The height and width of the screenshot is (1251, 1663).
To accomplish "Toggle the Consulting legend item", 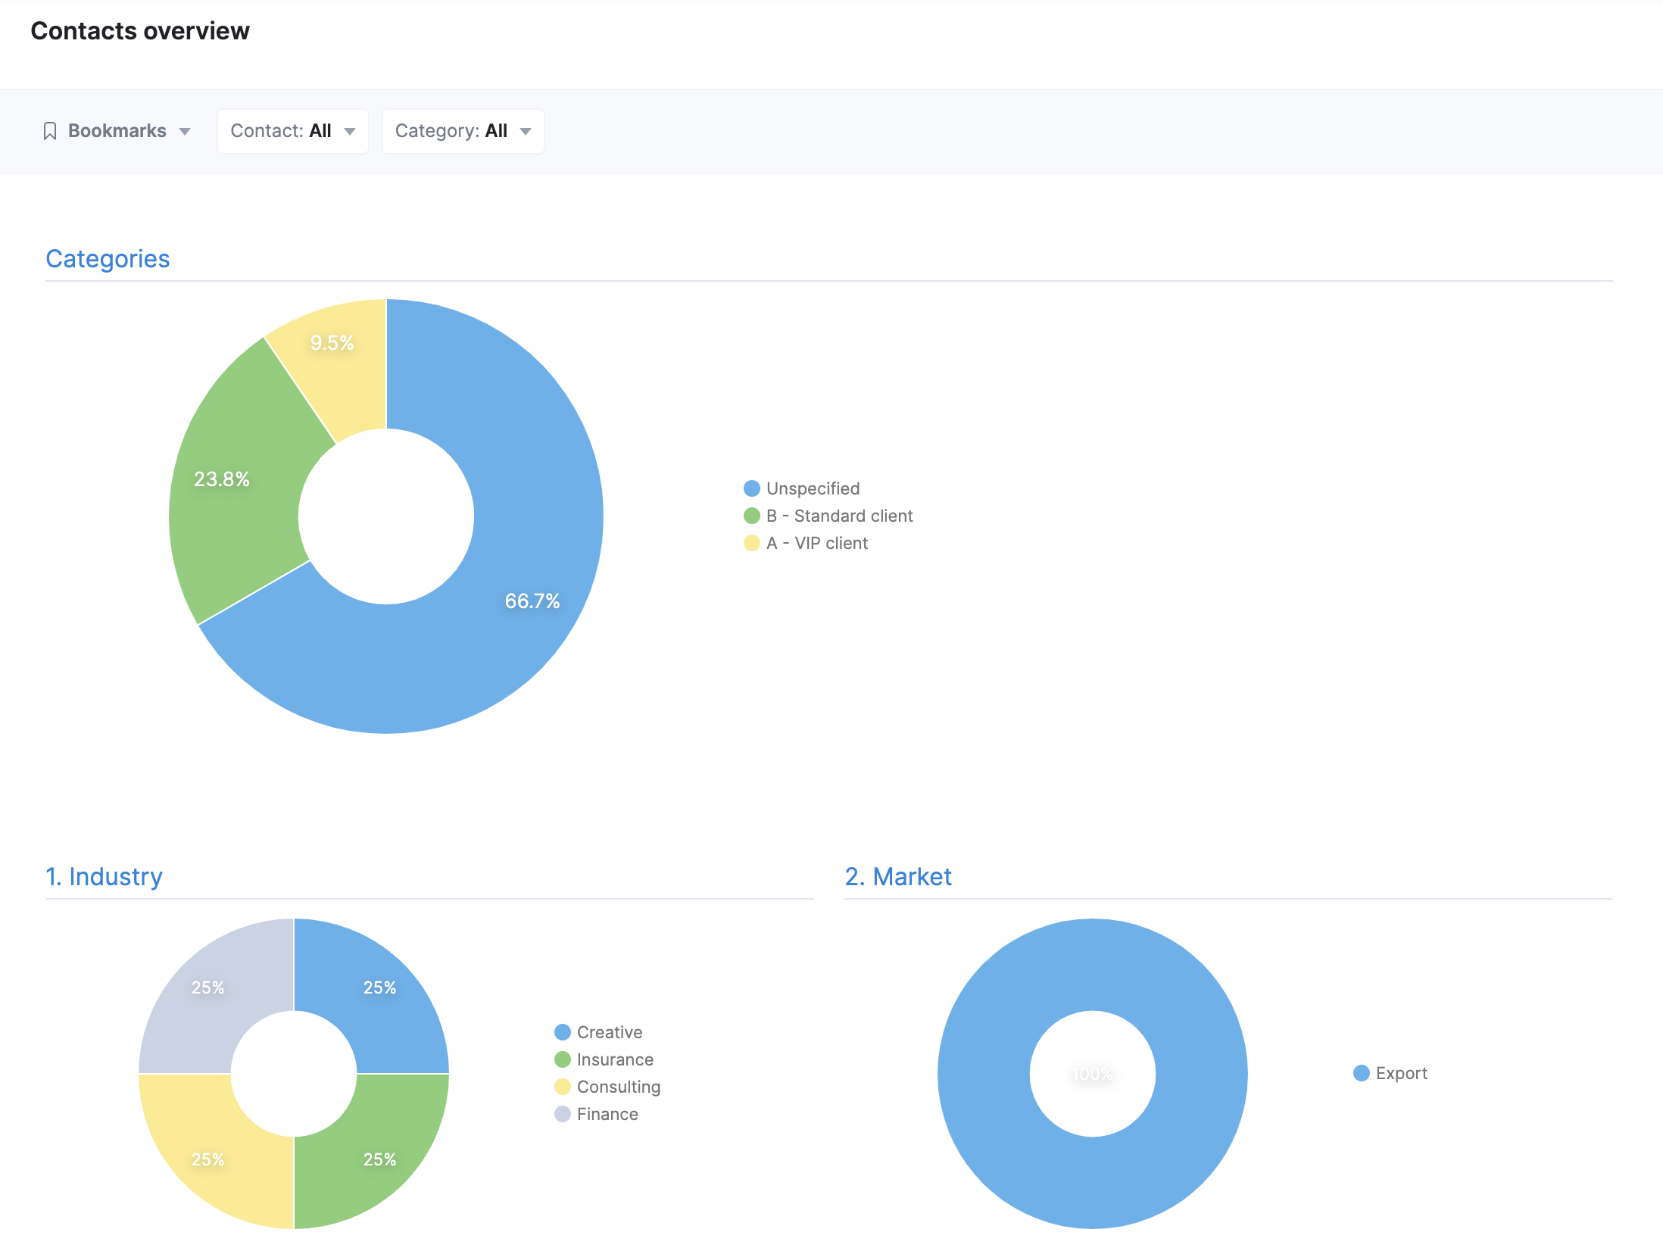I will (607, 1087).
